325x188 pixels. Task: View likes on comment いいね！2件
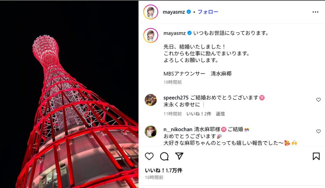point(199,114)
